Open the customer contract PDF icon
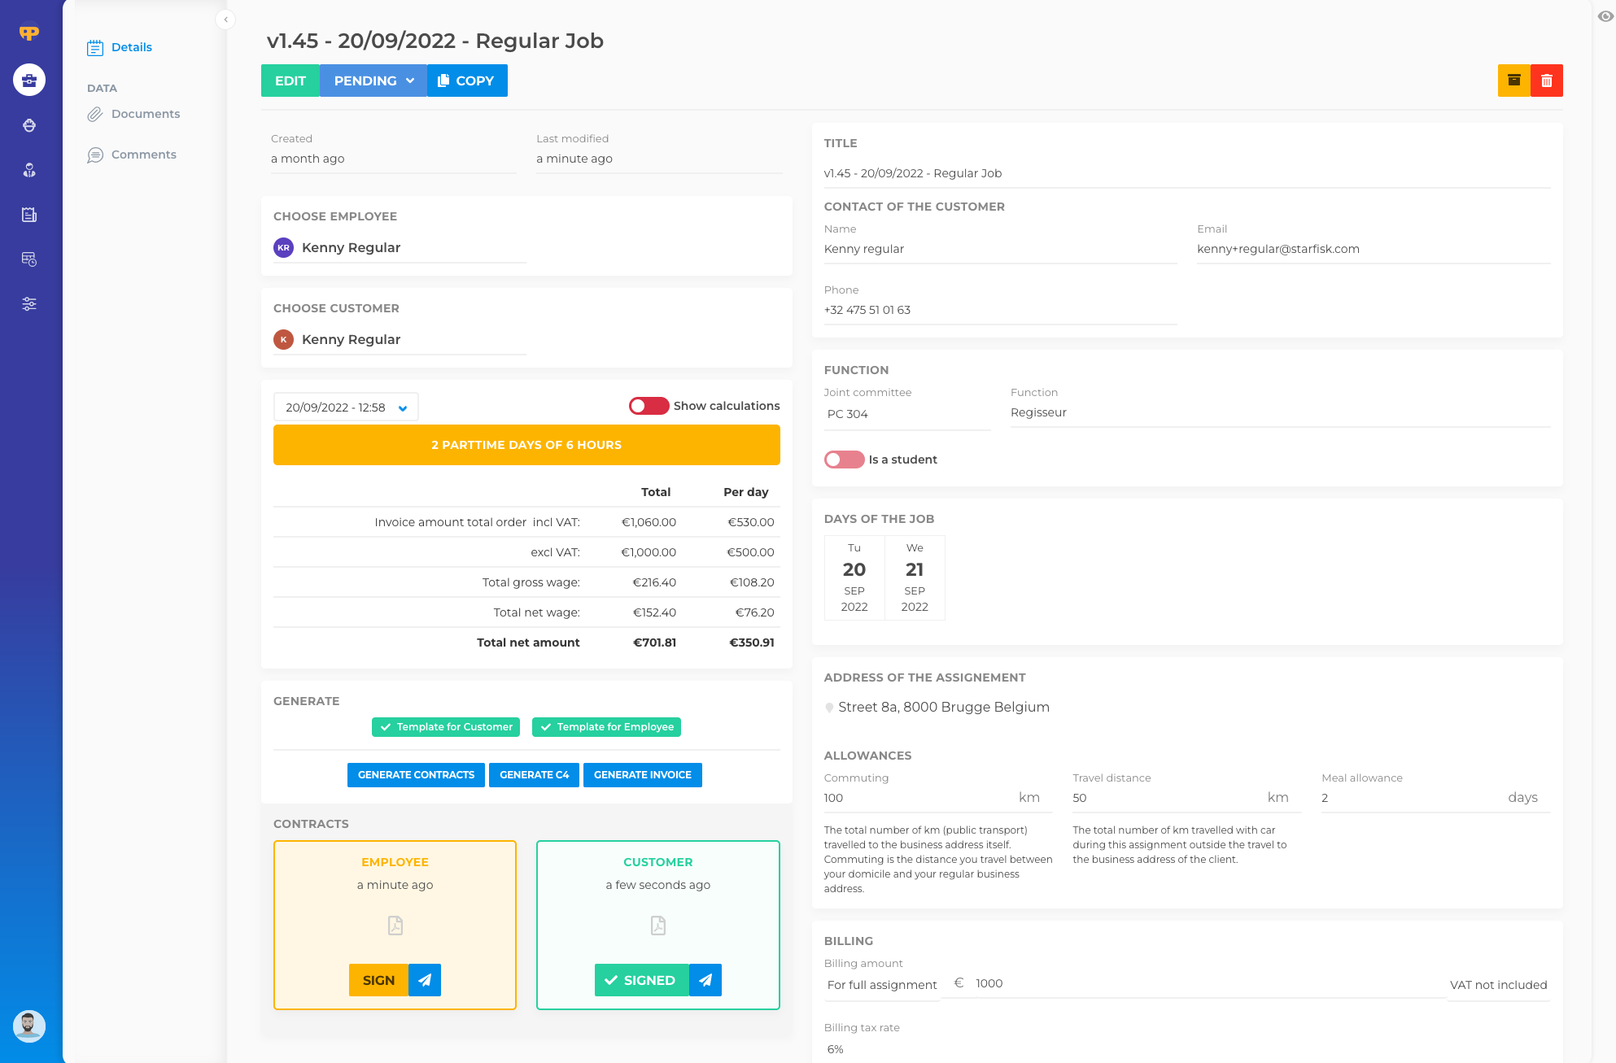This screenshot has width=1616, height=1063. click(x=658, y=926)
